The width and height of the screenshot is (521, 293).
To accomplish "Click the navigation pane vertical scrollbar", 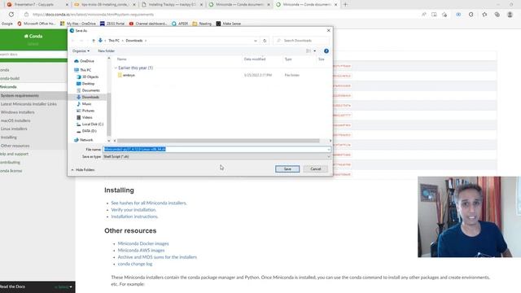I will tap(108, 113).
